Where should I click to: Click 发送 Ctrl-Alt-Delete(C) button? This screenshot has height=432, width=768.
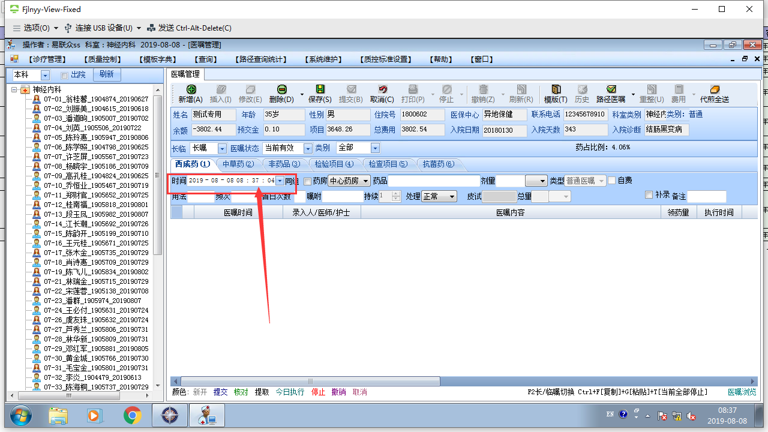pos(189,28)
